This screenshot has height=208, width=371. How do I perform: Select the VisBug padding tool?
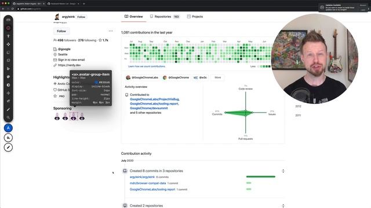point(8,60)
